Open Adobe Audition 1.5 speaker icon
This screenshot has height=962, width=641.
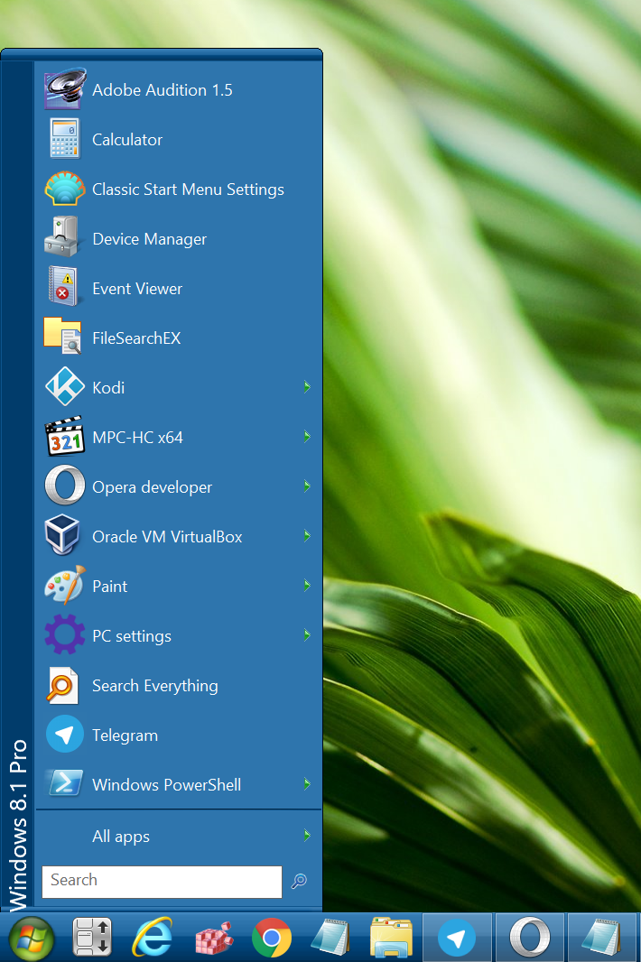click(65, 89)
